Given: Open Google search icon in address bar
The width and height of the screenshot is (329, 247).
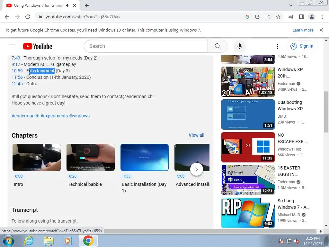Looking at the screenshot, I should click(247, 17).
